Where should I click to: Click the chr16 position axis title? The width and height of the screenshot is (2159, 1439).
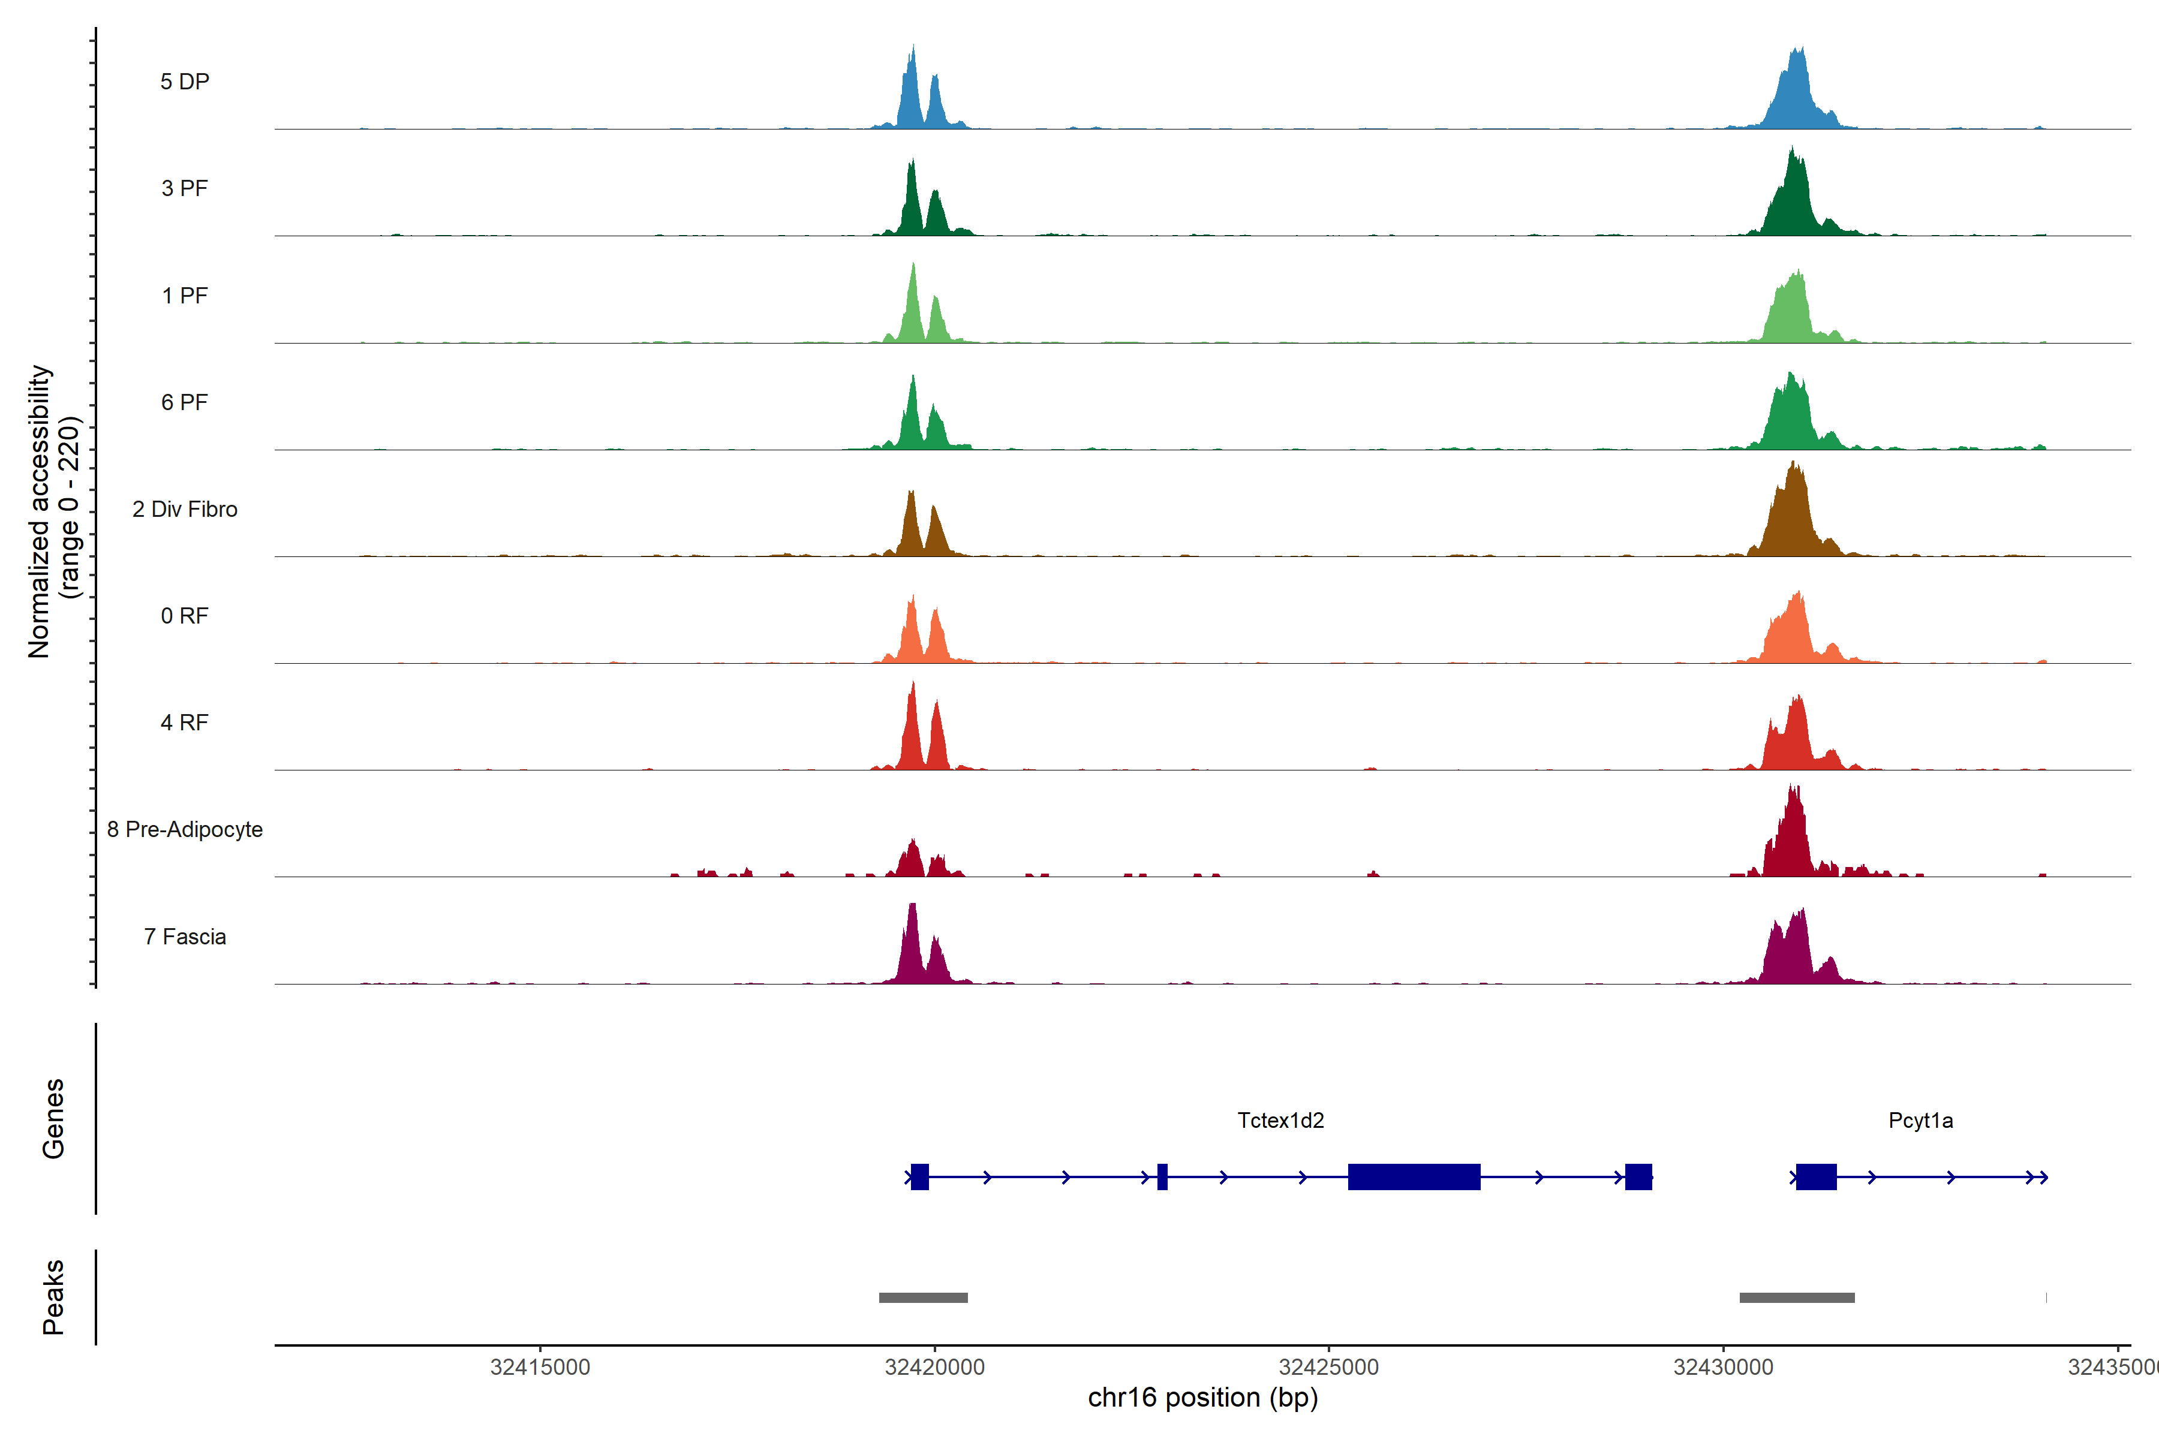click(x=1202, y=1398)
